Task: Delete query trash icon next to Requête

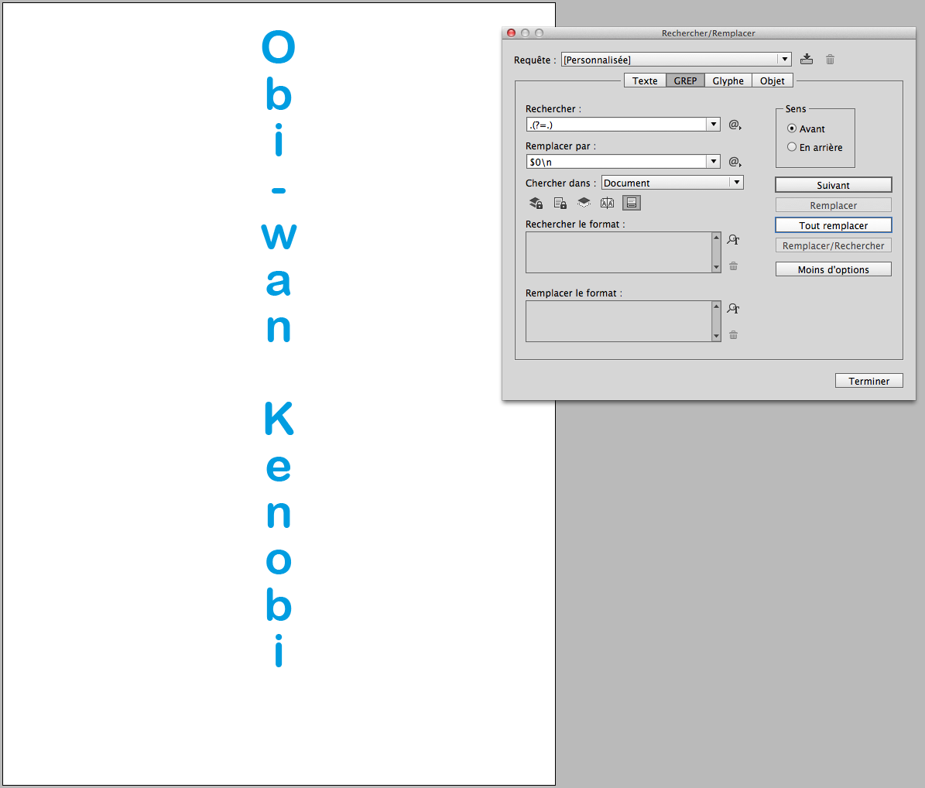Action: (x=830, y=59)
